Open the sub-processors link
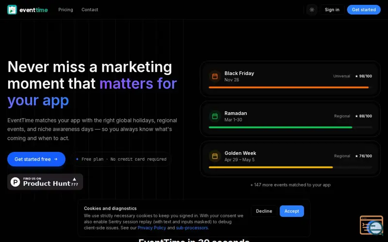 [x=192, y=227]
